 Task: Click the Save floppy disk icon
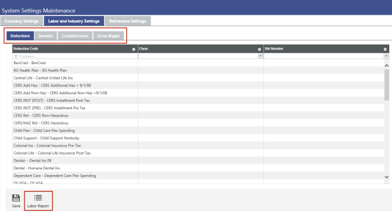pyautogui.click(x=16, y=198)
